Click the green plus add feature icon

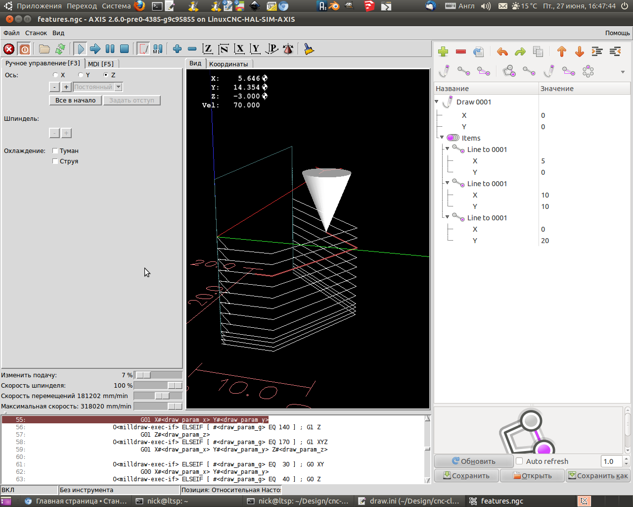click(x=443, y=51)
